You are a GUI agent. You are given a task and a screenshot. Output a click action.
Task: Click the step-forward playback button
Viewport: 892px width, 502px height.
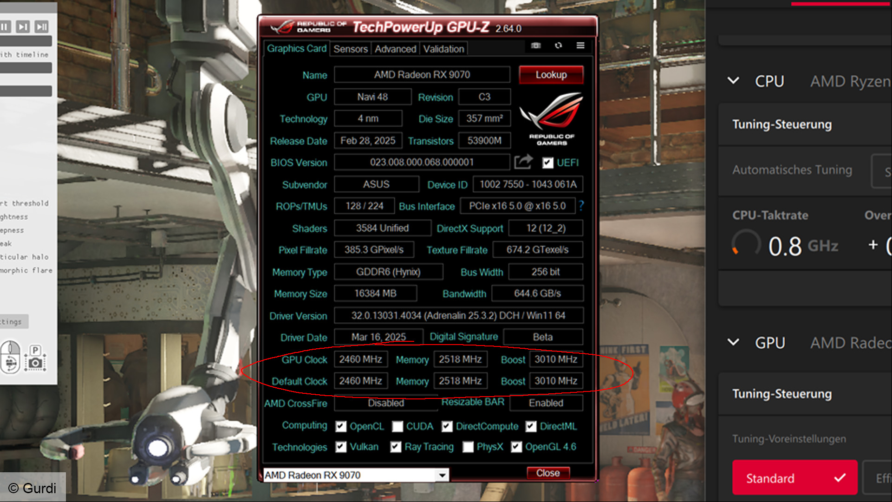click(23, 27)
